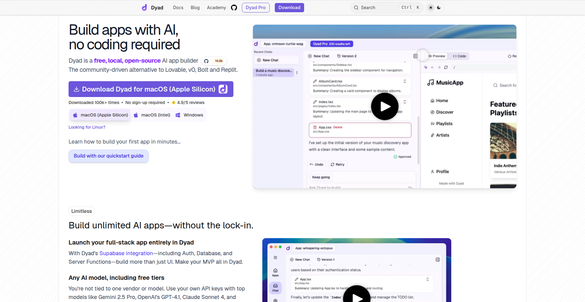Open Build a music discove... chat entry
The height and width of the screenshot is (302, 585).
(273, 72)
